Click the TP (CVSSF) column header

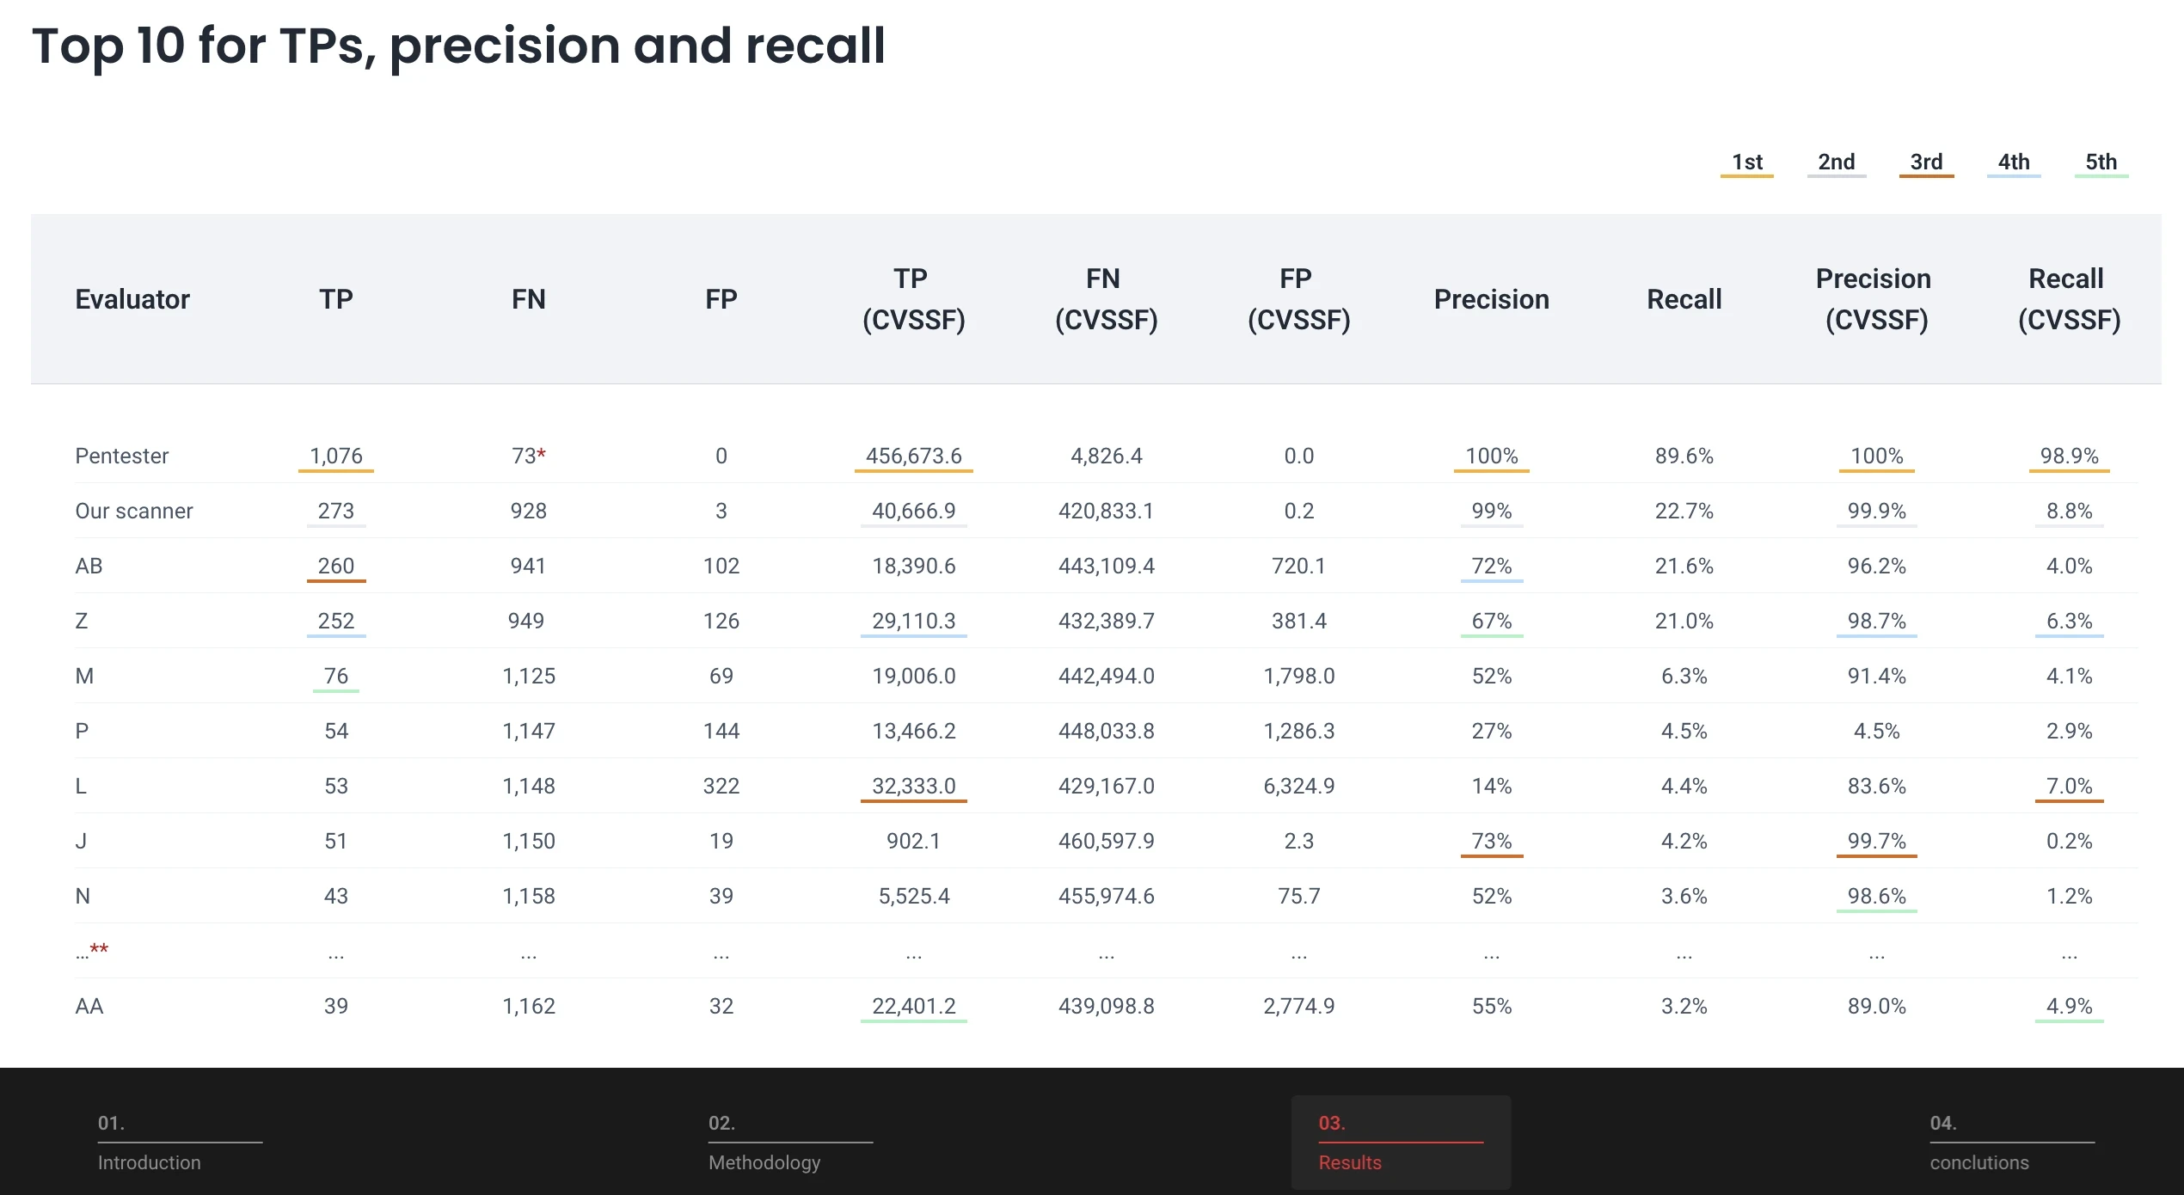pos(913,299)
